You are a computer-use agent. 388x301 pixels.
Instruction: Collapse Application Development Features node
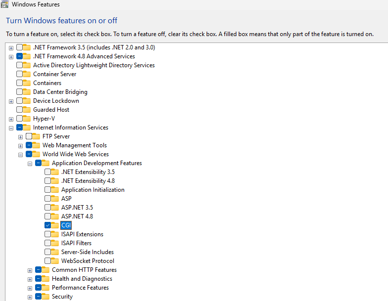click(30, 164)
